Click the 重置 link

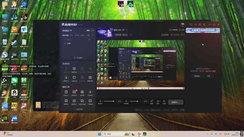point(214,71)
